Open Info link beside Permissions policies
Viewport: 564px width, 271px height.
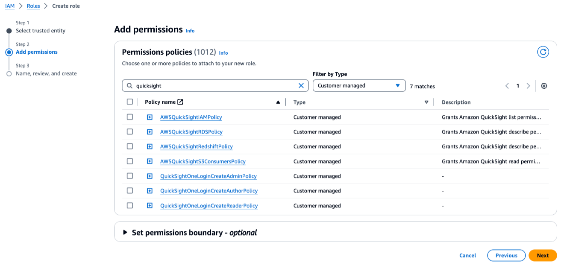(223, 53)
